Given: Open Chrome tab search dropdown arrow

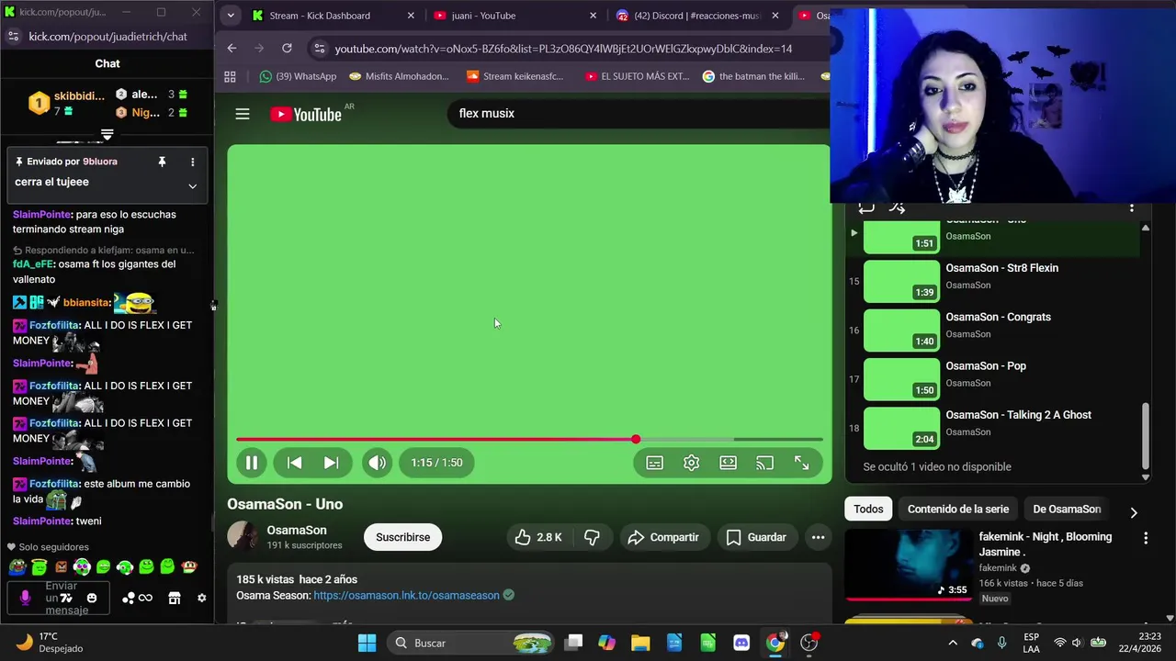Looking at the screenshot, I should point(231,16).
